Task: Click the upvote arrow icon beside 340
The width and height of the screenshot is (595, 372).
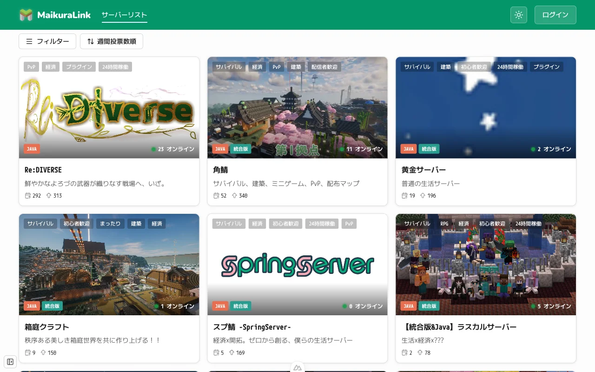Action: (x=234, y=196)
